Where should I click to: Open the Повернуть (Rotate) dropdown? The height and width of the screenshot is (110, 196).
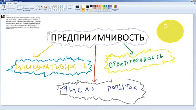tap(27, 10)
